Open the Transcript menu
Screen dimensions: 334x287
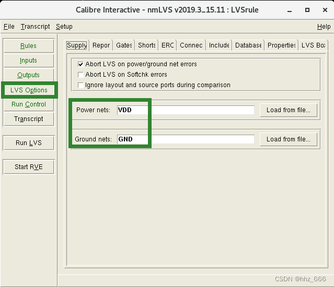[36, 27]
